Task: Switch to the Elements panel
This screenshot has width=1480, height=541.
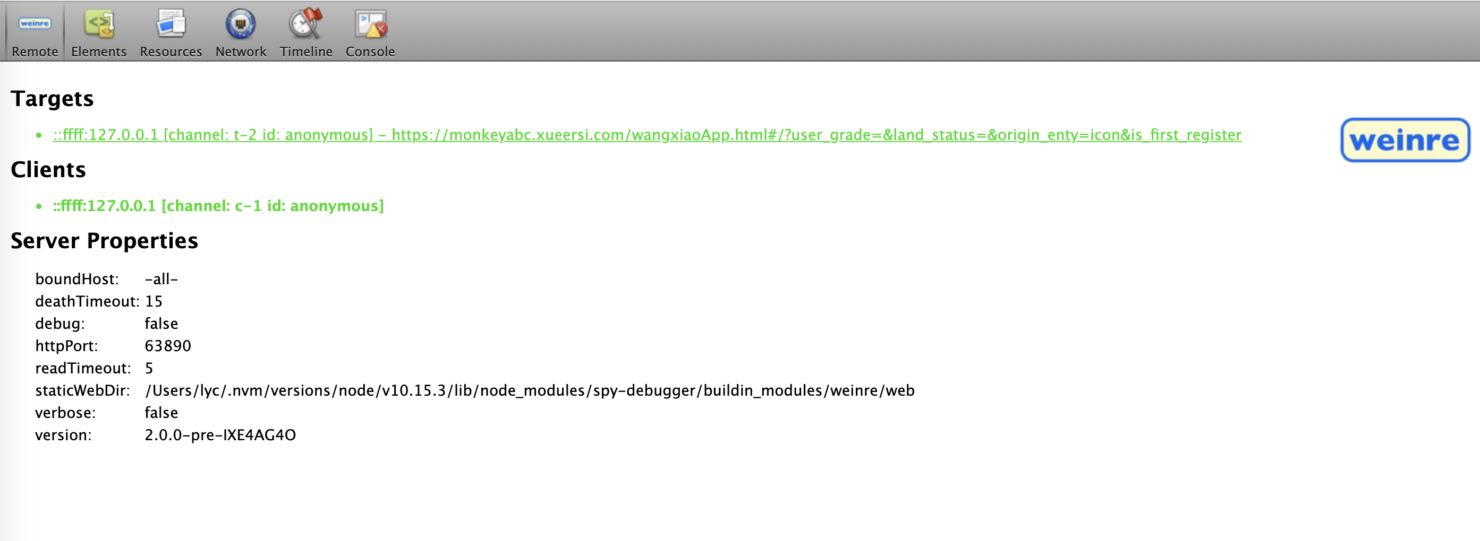Action: pyautogui.click(x=99, y=32)
